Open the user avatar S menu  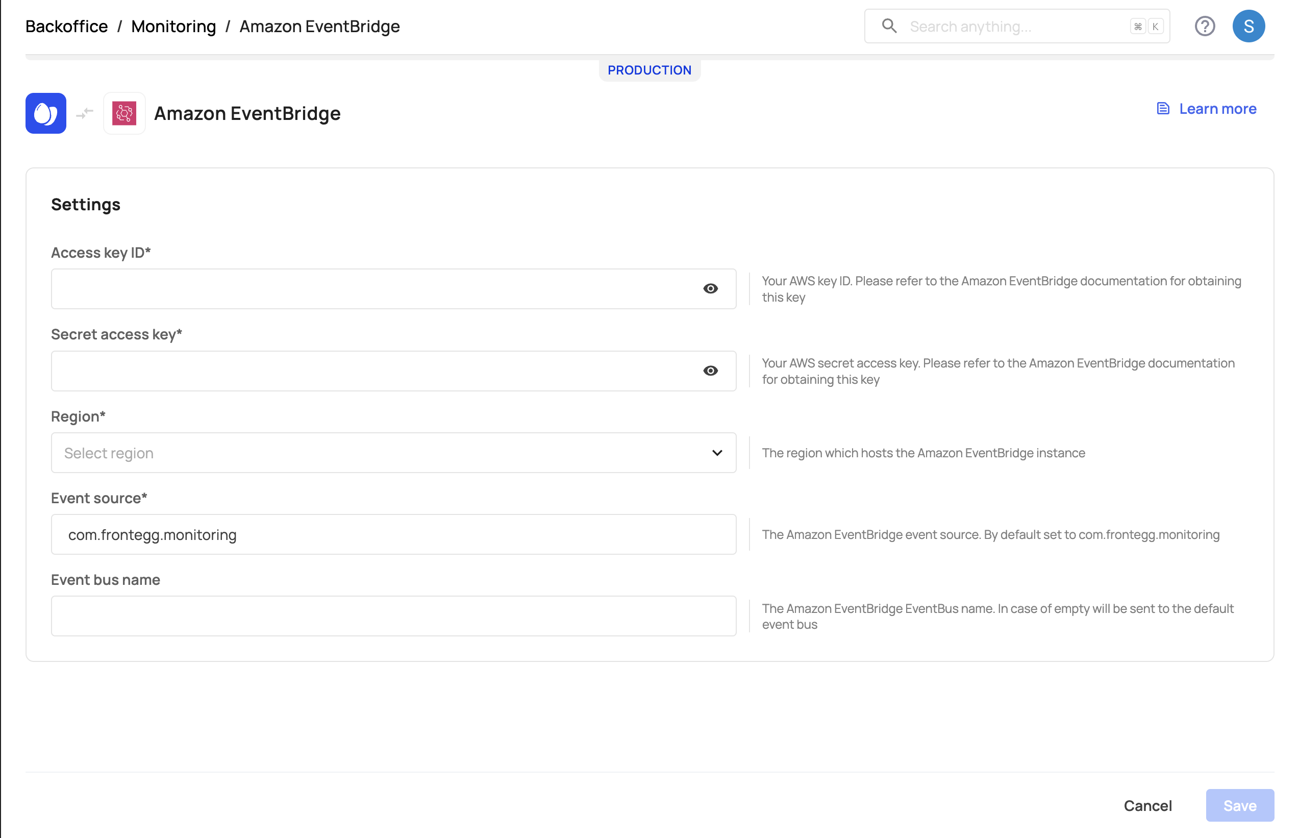1248,26
